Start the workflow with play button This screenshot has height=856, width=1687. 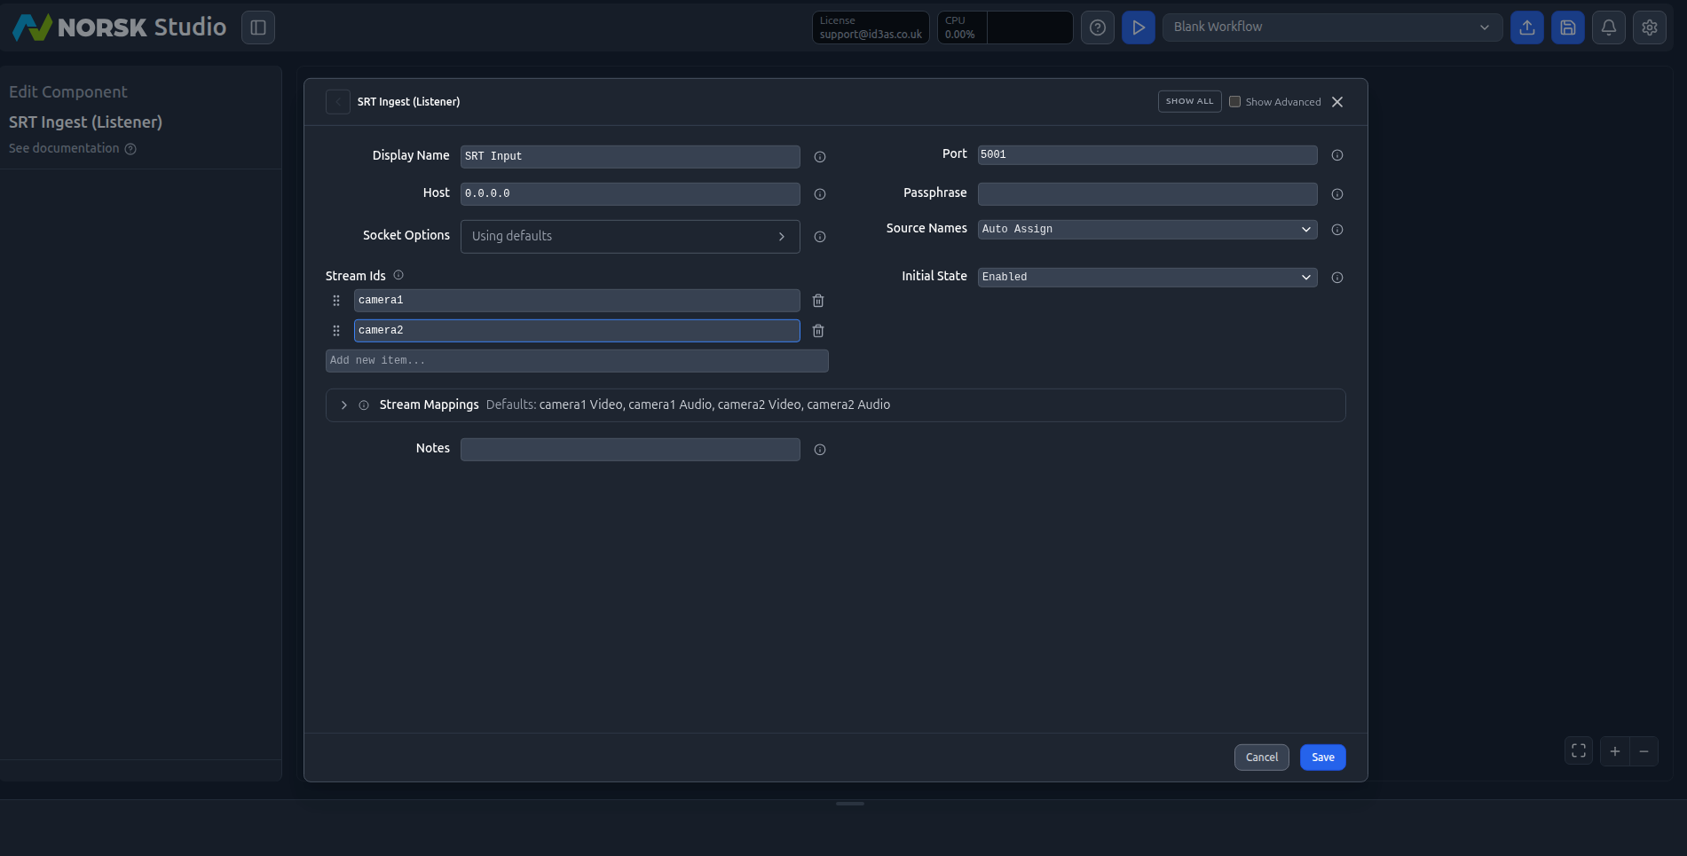(x=1139, y=27)
